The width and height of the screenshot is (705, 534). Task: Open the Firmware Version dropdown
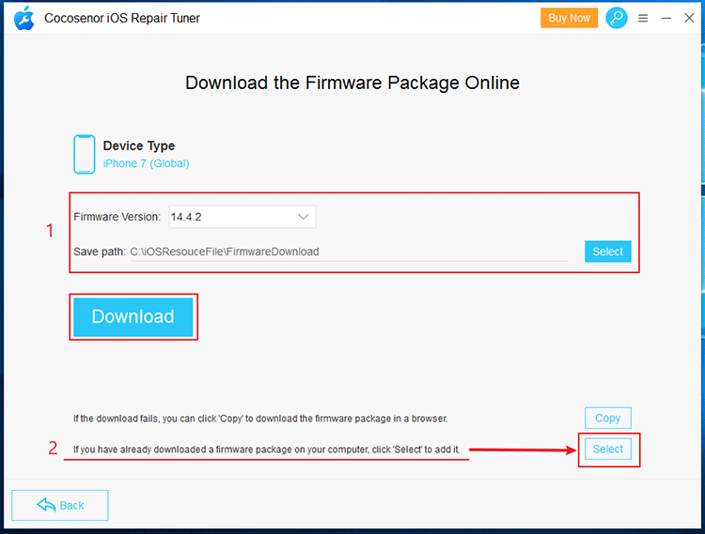tap(242, 217)
